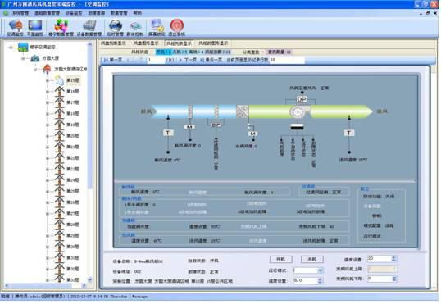Screen dimensions: 441x304
Task: Select the 第24层 tree item
Action: (x=73, y=180)
